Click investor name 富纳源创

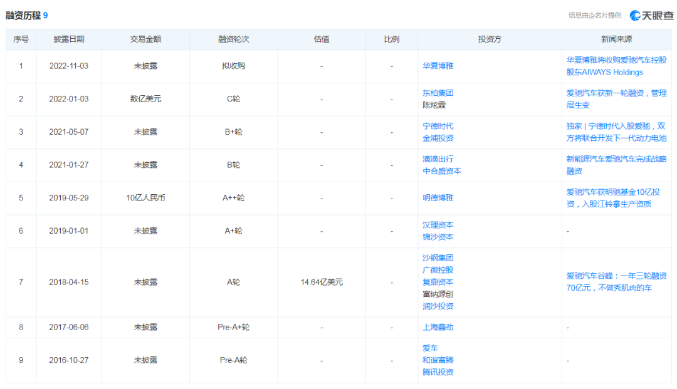[438, 294]
